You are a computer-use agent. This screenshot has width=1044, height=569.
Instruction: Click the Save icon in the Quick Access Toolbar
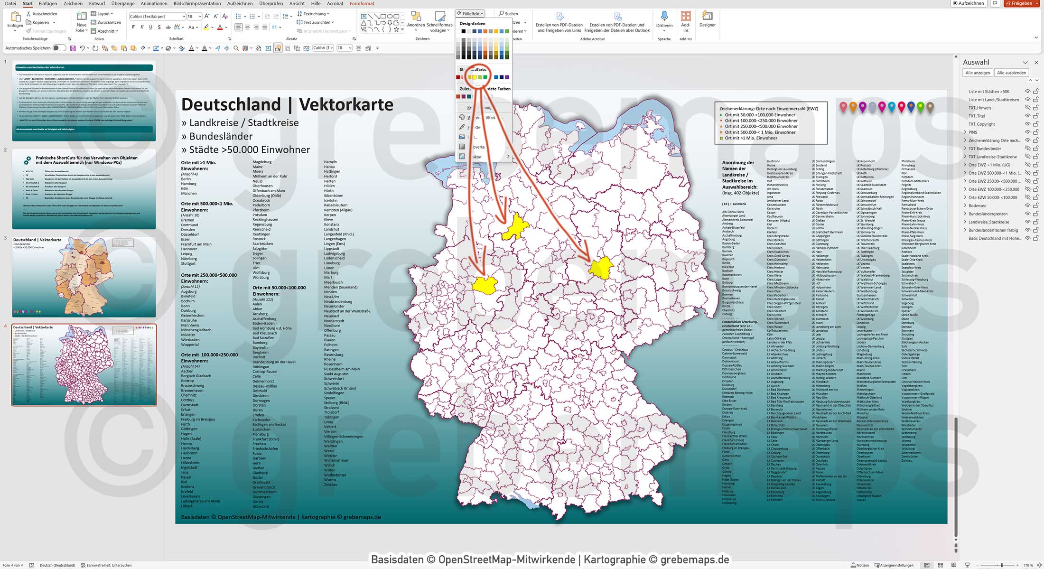72,47
